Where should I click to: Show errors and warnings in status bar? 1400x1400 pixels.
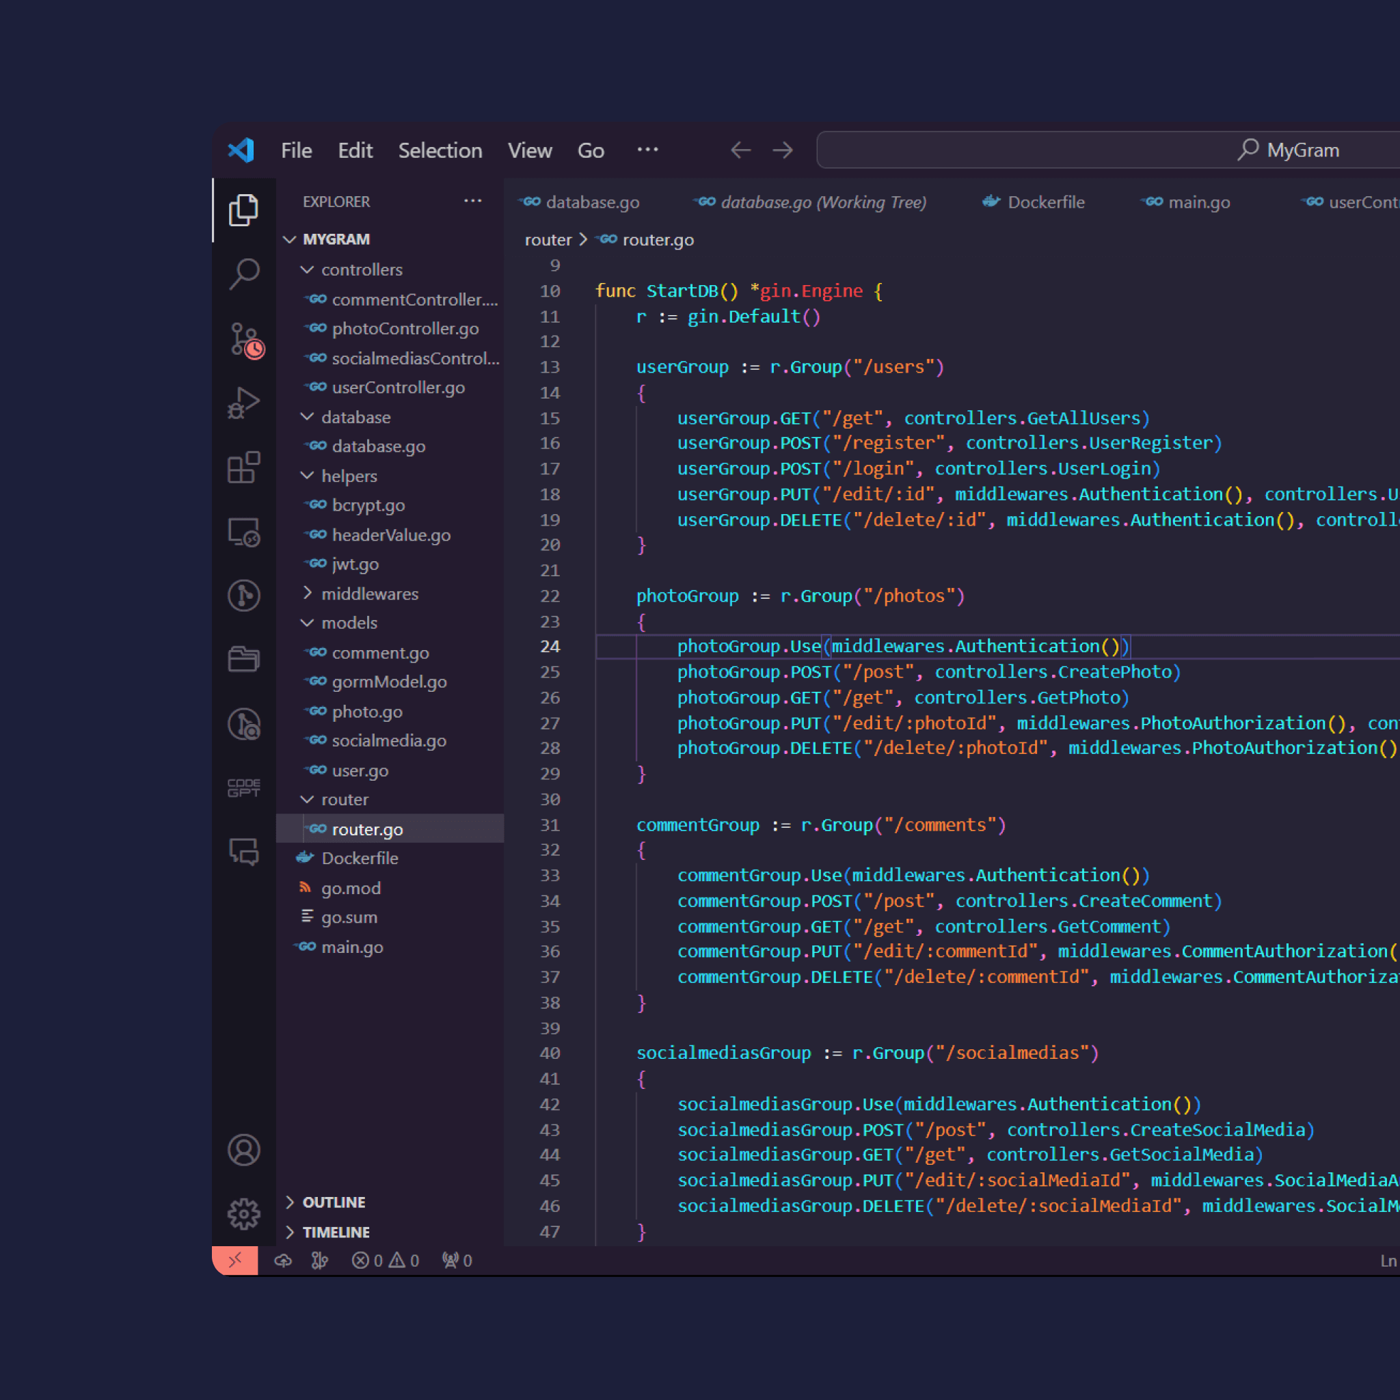click(x=385, y=1261)
